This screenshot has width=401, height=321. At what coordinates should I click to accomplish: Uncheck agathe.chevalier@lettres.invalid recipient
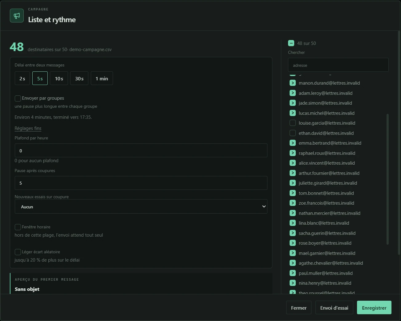point(293,263)
